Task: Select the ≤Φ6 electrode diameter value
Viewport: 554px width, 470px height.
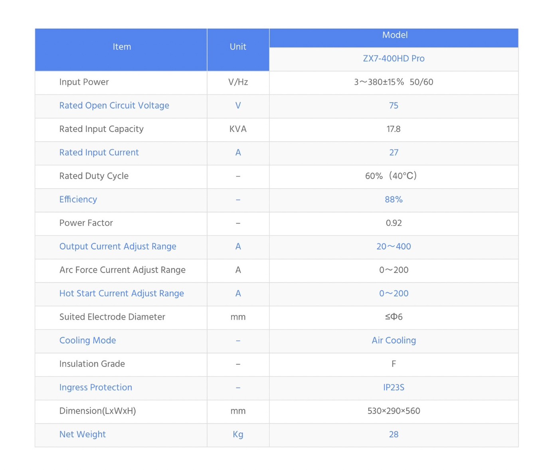Action: [394, 317]
